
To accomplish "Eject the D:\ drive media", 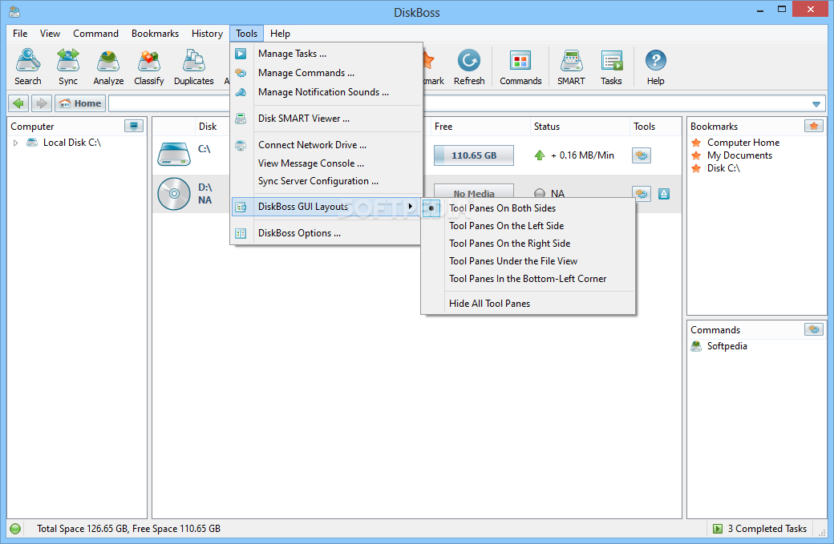I will (x=664, y=193).
